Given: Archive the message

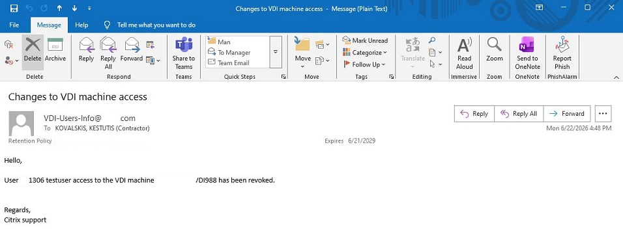Looking at the screenshot, I should coord(55,50).
